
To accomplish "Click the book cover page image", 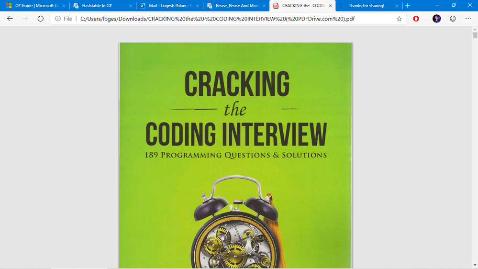I will tap(235, 156).
